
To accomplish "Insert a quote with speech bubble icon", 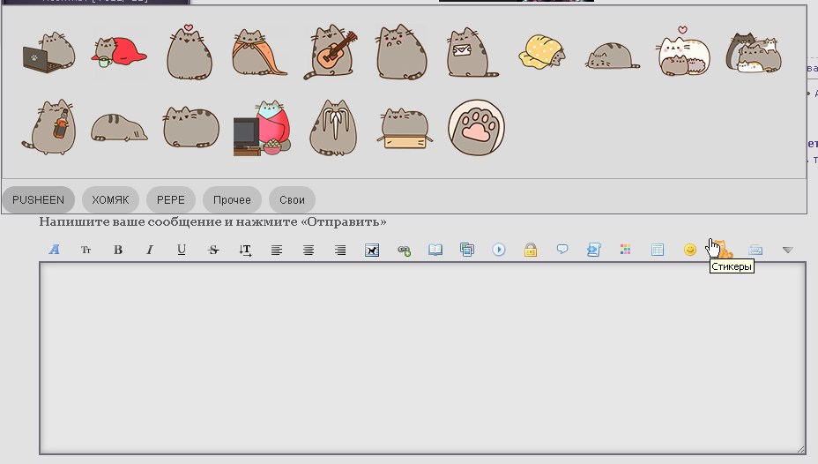I will [562, 250].
